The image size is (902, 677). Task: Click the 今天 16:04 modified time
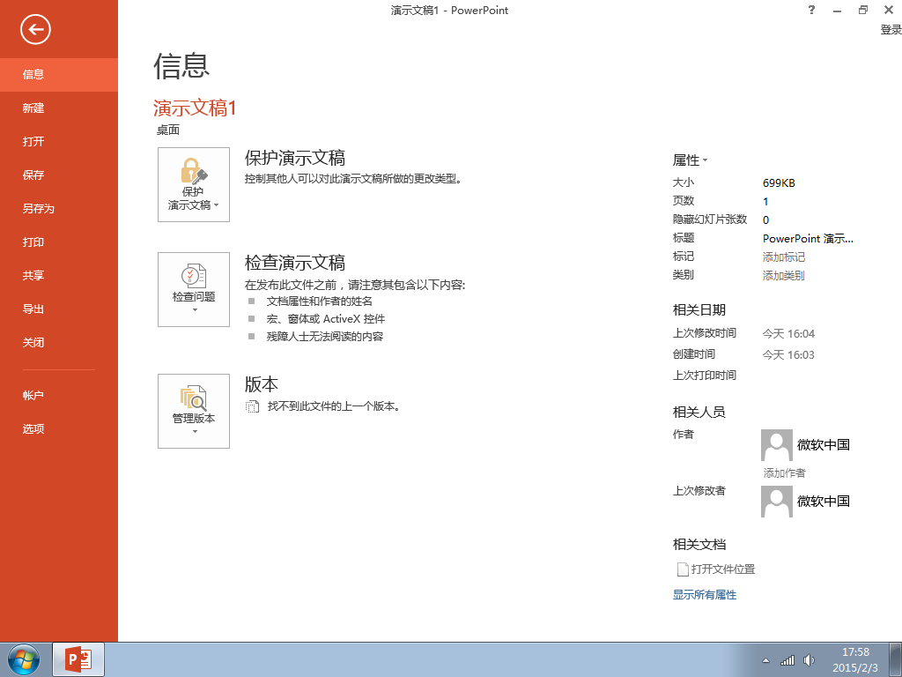(788, 333)
